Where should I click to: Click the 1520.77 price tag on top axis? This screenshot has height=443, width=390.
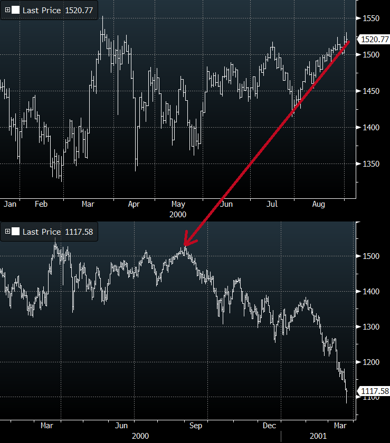click(375, 39)
